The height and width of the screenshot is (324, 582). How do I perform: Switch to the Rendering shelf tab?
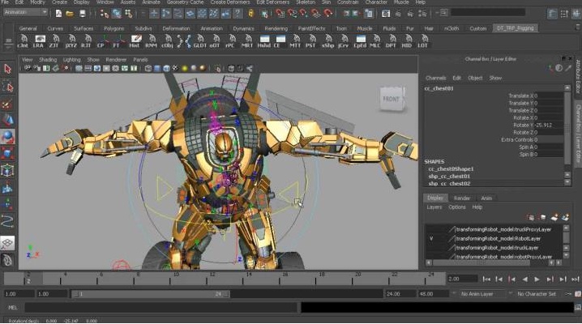coord(276,28)
